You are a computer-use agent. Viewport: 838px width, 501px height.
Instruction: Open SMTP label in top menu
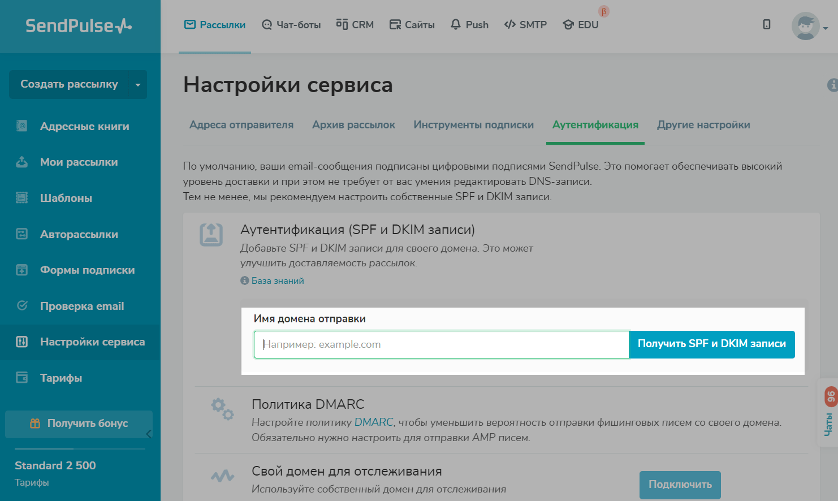(533, 25)
